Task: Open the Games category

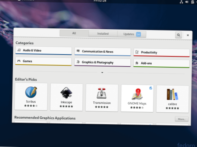Action: 43,61
